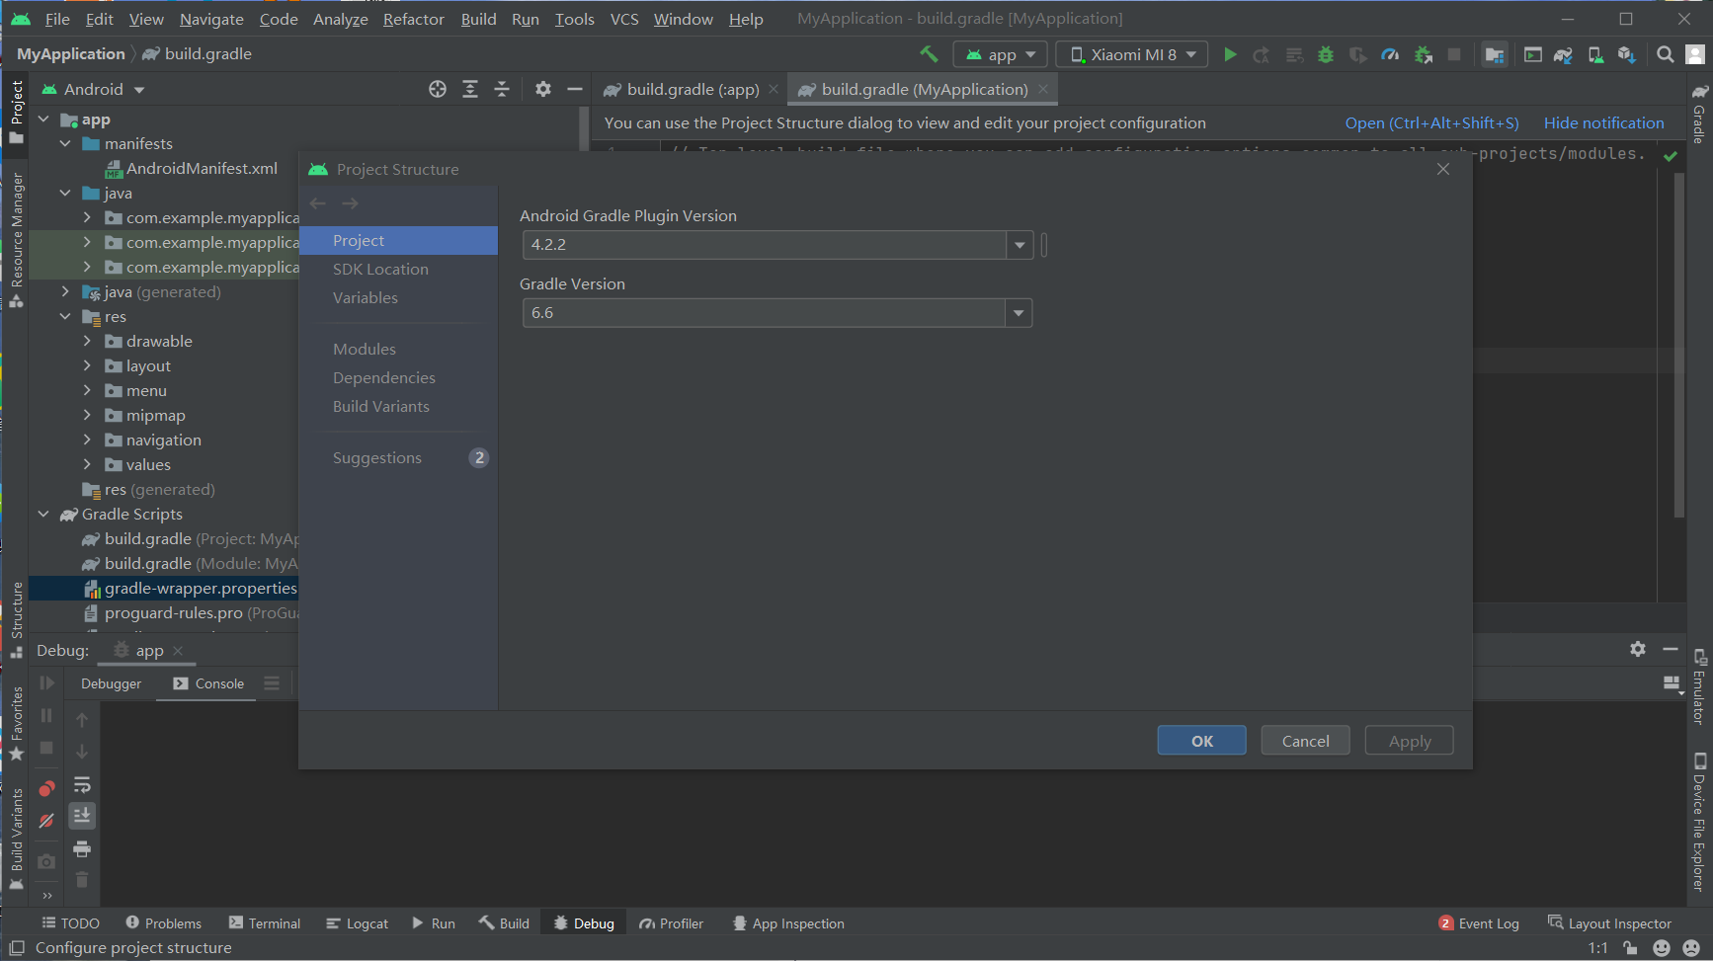Open the Refactor menu
Screen dimensions: 1713x961
click(413, 19)
